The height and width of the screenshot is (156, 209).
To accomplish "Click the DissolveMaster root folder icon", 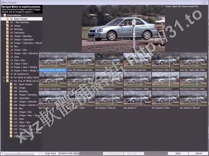I will [5, 15].
